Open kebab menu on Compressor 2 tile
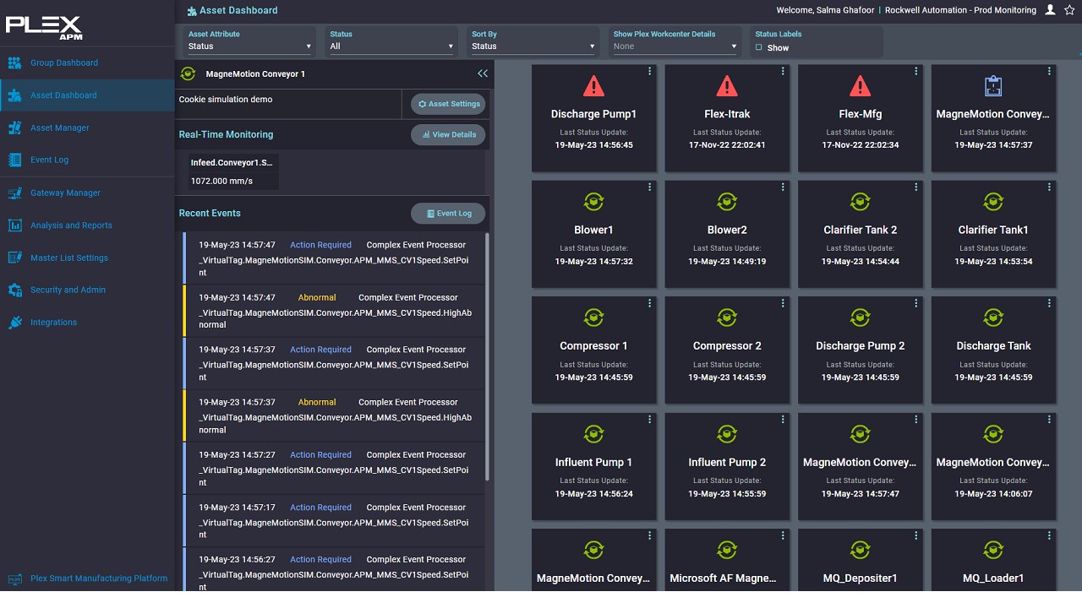Screen dimensions: 1082x608 tap(783, 303)
